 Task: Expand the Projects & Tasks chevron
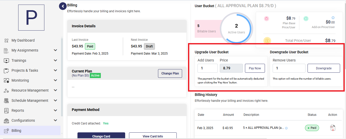click(55, 70)
